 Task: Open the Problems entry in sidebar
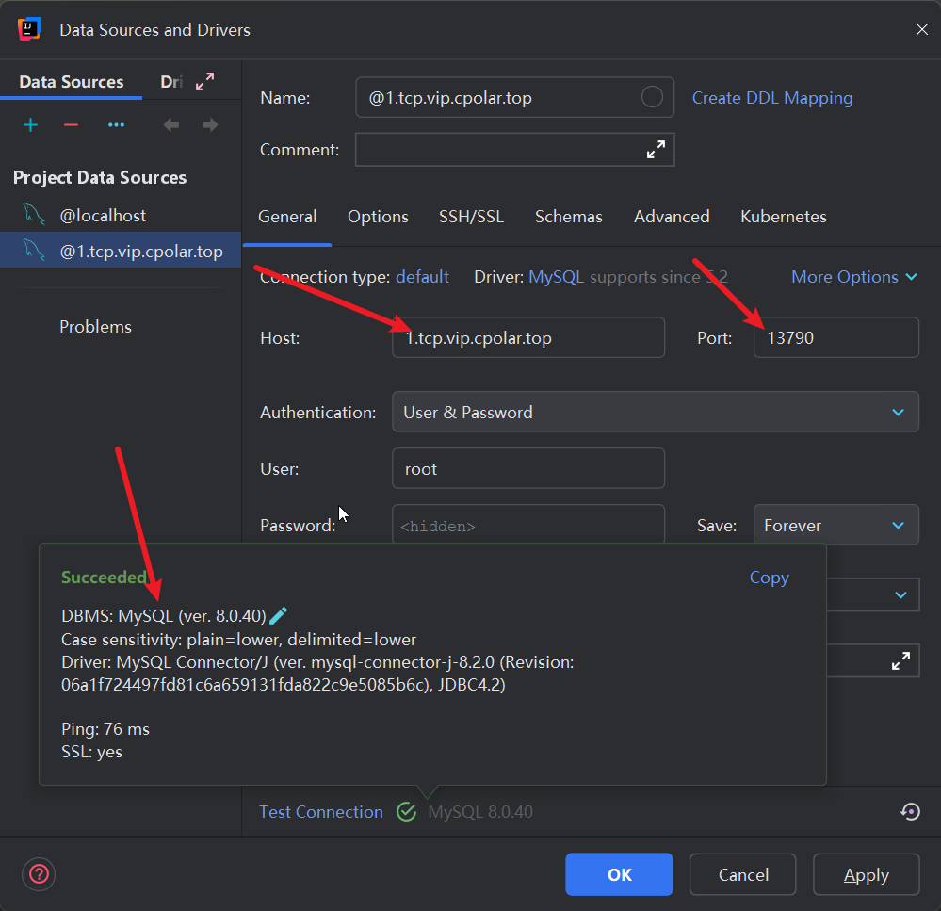click(95, 327)
